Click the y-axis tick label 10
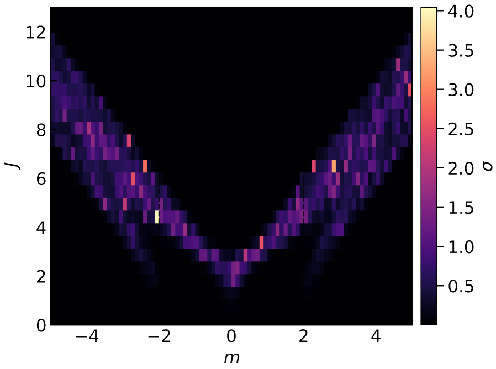This screenshot has width=496, height=369. [35, 81]
